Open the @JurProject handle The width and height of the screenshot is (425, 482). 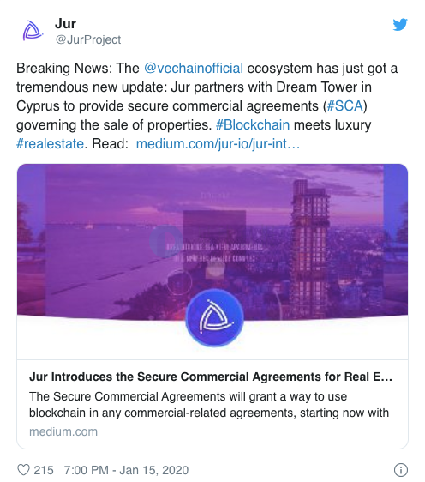pyautogui.click(x=88, y=39)
